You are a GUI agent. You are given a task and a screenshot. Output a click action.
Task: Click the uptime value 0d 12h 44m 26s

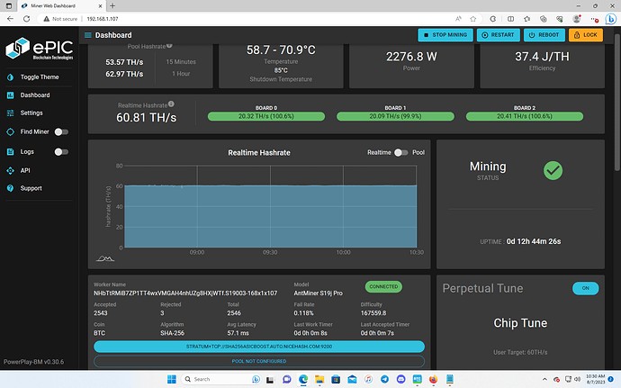[x=534, y=241]
